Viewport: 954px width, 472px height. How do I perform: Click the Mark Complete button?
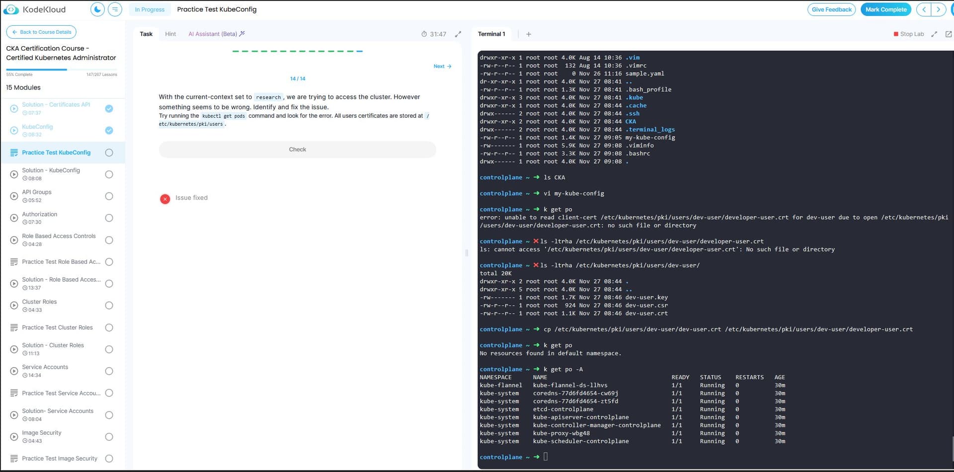click(885, 9)
